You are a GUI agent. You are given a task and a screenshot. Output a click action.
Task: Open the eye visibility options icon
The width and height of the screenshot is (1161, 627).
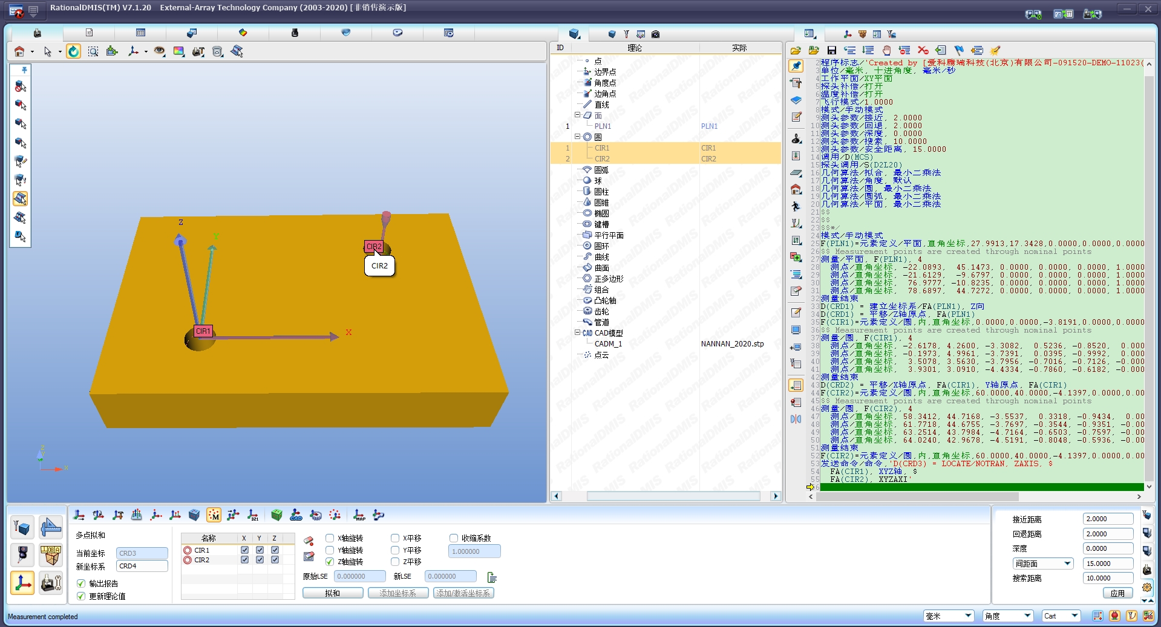pyautogui.click(x=159, y=51)
